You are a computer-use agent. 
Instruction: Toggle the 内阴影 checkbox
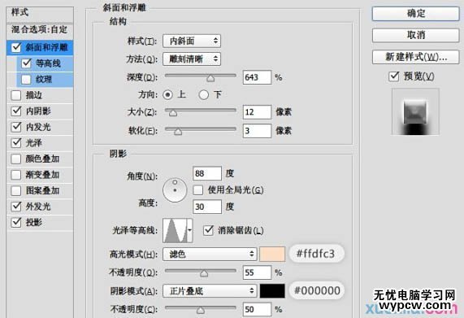16,111
